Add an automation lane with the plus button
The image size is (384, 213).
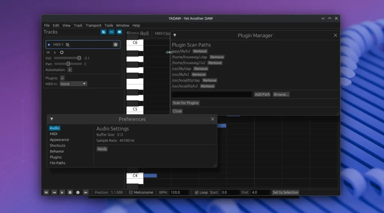70,70
